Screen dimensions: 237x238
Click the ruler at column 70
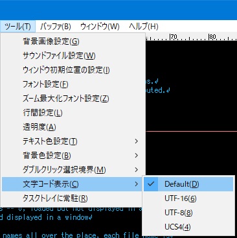coord(174,37)
